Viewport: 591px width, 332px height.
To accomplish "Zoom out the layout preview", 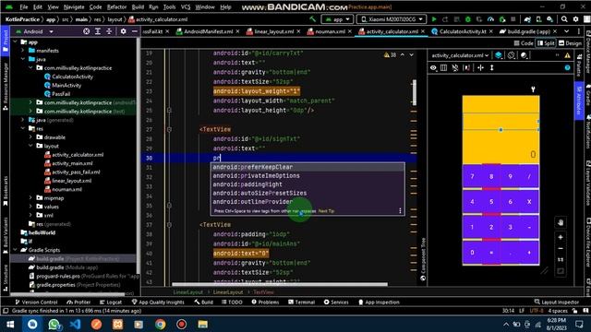I will point(561,248).
